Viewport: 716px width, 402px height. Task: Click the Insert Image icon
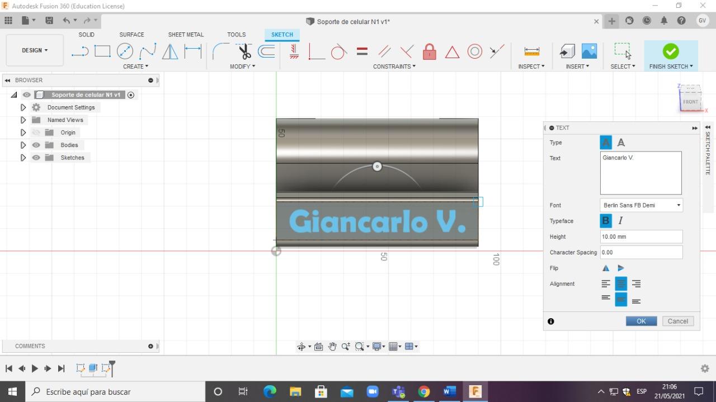coord(589,51)
